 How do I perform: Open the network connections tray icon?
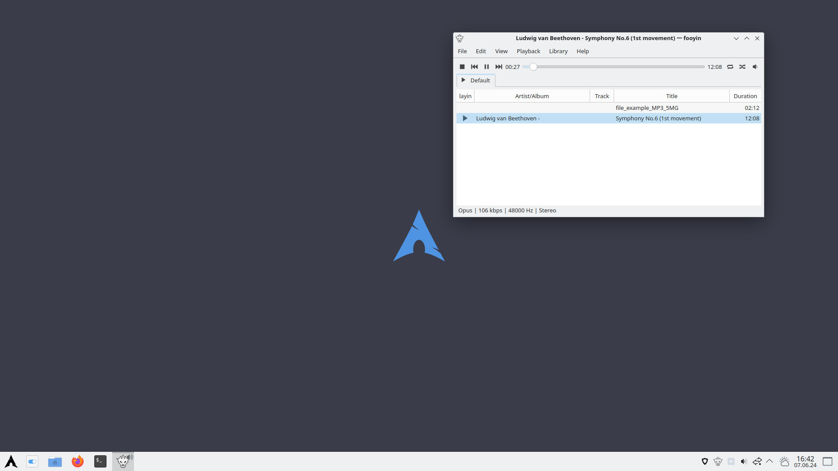pyautogui.click(x=757, y=461)
